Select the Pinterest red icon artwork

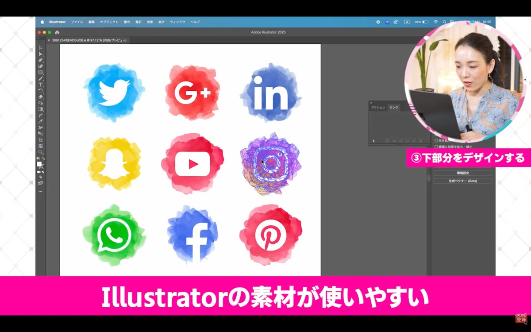[271, 235]
